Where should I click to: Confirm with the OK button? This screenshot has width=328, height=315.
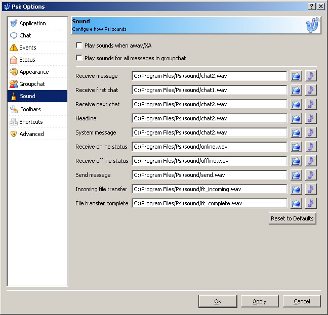coord(218,301)
